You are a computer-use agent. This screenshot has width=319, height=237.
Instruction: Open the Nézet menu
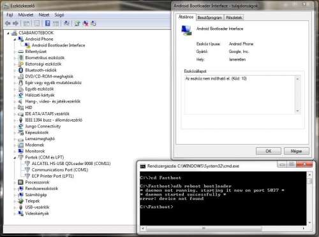click(44, 15)
